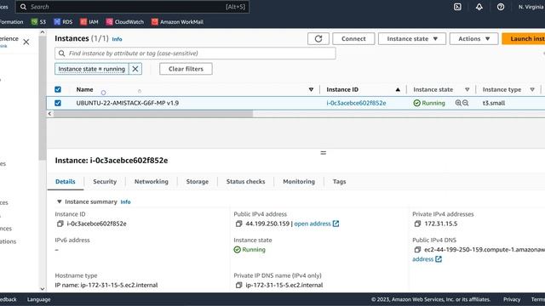Click the external link icon after open address
Image resolution: width=545 pixels, height=306 pixels.
point(336,224)
